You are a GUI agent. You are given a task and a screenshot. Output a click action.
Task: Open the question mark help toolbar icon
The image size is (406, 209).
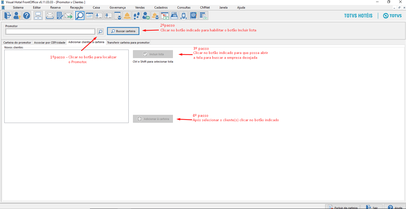pyautogui.click(x=26, y=16)
